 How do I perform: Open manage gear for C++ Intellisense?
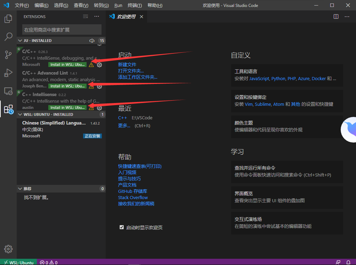coord(99,108)
